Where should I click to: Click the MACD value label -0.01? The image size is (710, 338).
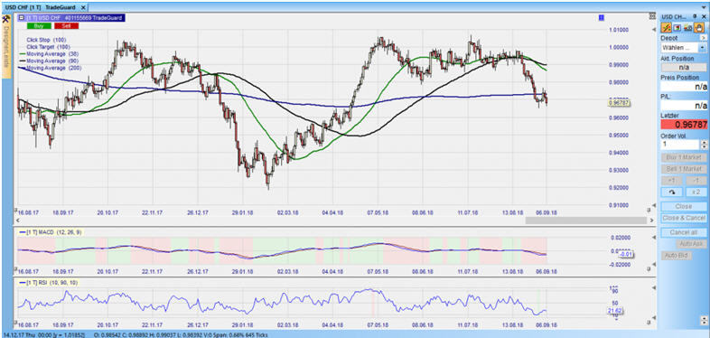(625, 255)
